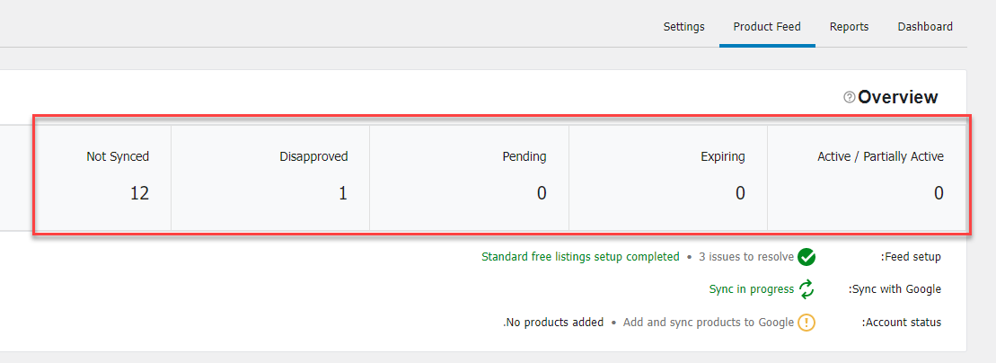Go to the Dashboard tab

(x=925, y=27)
